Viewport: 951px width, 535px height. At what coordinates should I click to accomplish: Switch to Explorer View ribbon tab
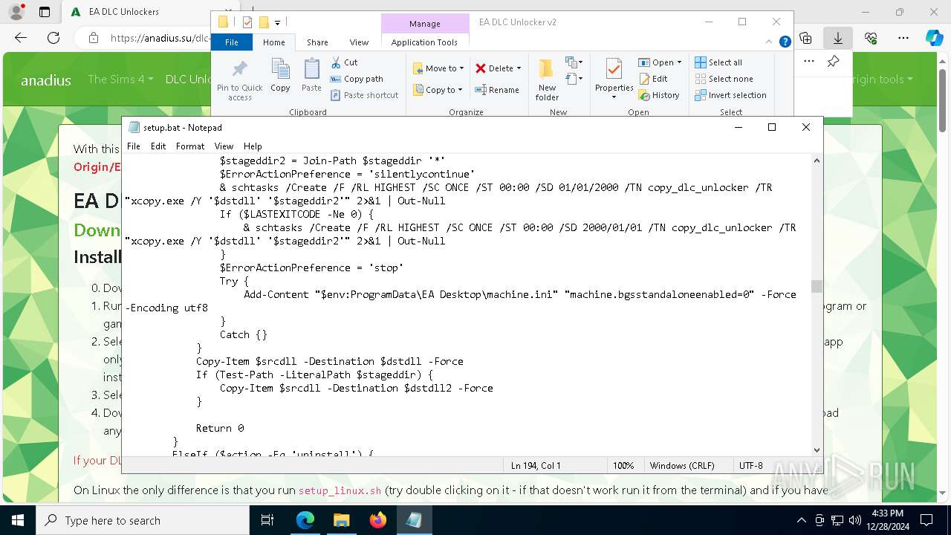click(x=359, y=42)
